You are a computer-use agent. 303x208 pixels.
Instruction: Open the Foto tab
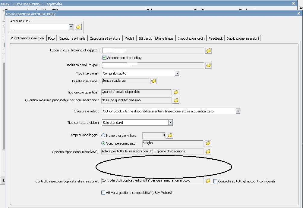[51, 38]
